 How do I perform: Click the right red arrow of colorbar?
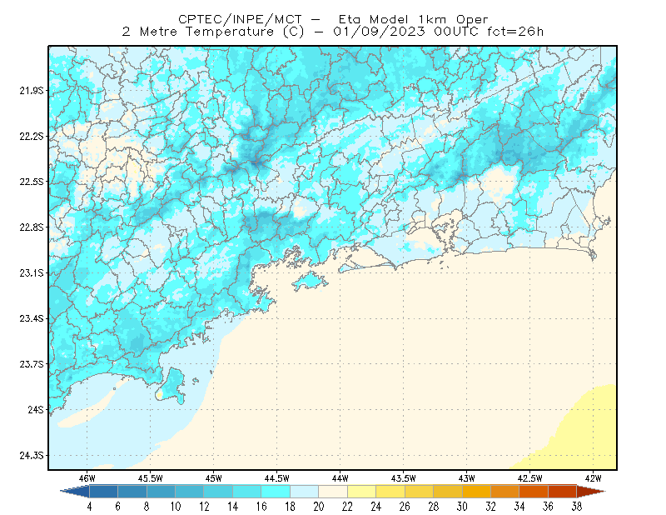591,492
